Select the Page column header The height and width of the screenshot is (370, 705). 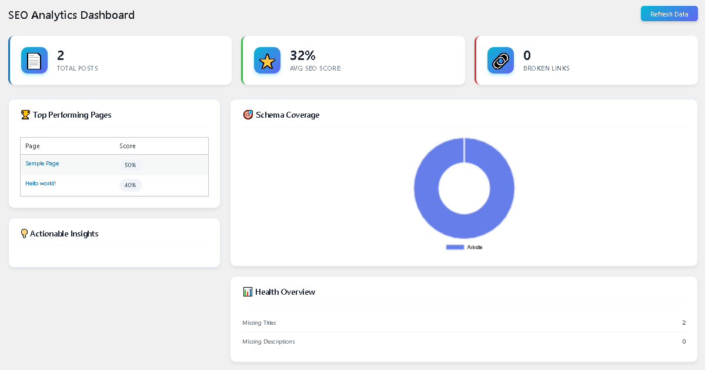[32, 145]
